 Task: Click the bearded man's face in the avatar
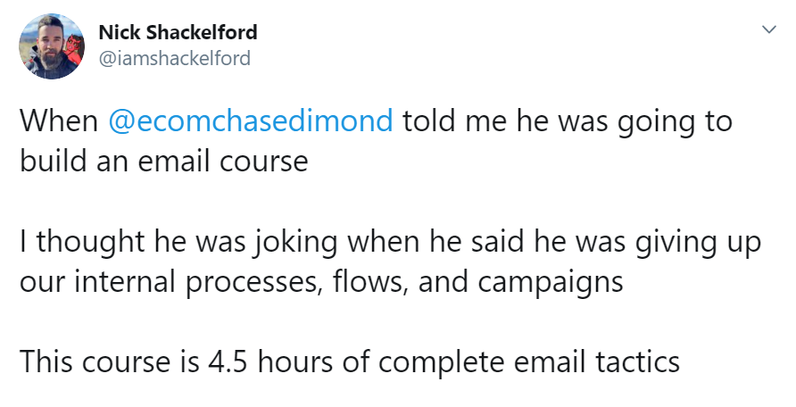(x=49, y=41)
